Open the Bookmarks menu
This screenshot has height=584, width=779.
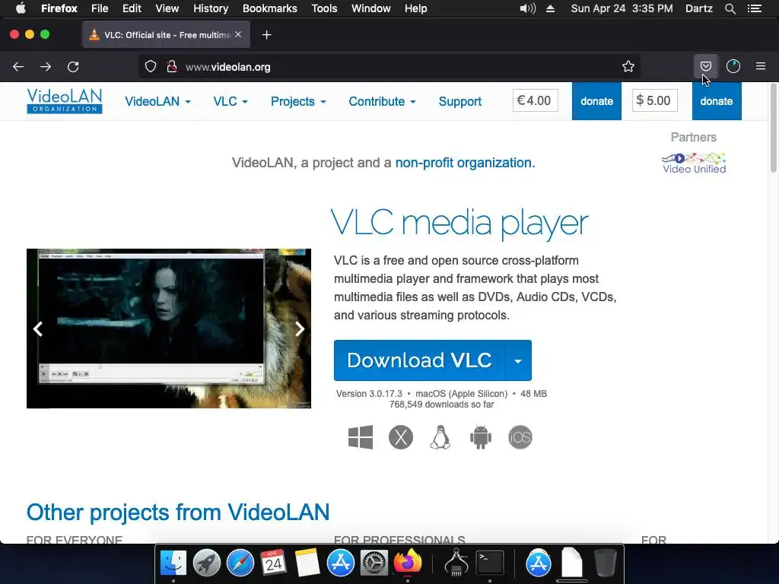[x=270, y=8]
